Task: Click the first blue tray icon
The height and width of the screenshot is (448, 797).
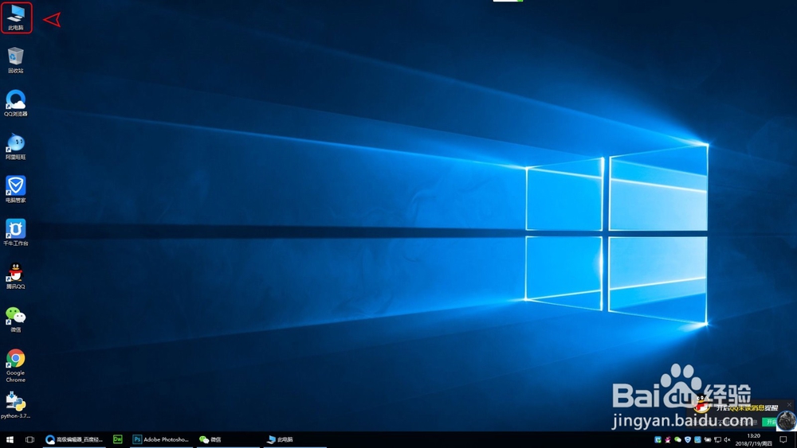Action: (658, 439)
